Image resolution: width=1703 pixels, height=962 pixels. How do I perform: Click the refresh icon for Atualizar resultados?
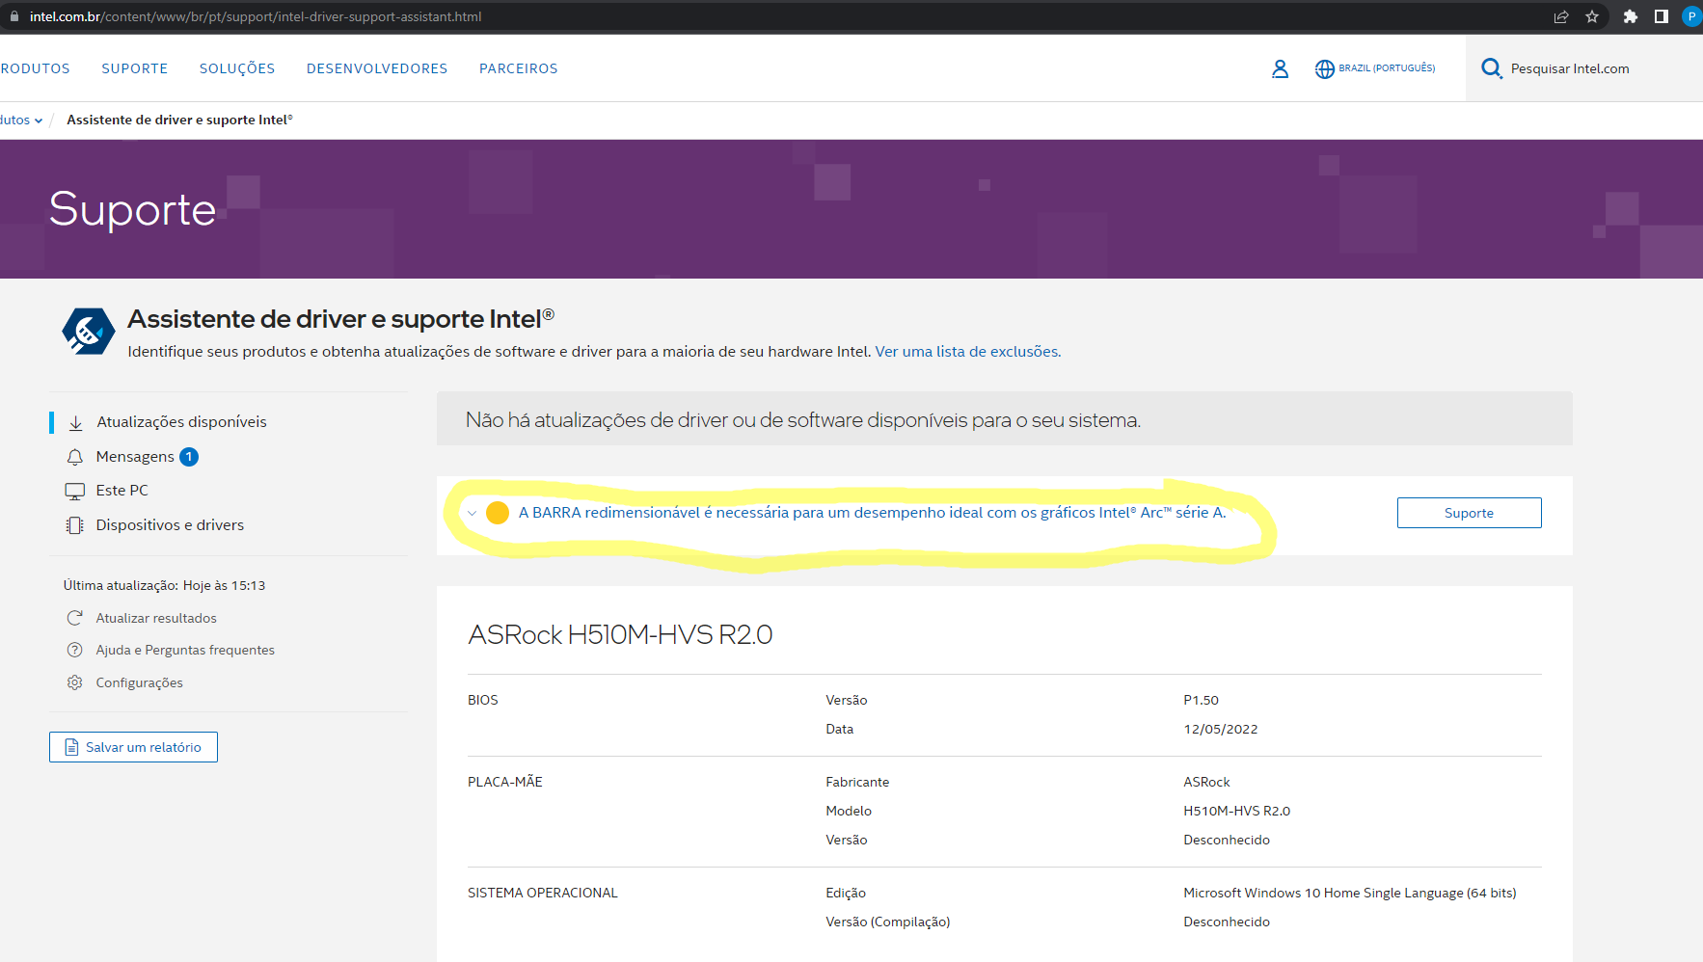(x=74, y=618)
